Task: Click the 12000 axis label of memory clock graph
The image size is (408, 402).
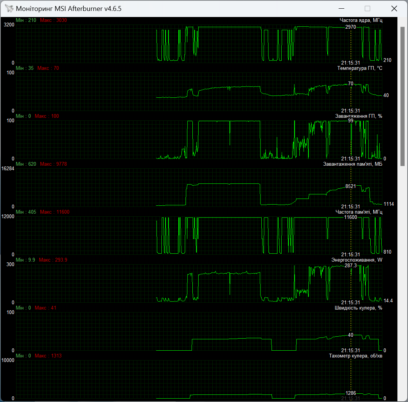Action: tap(8, 216)
